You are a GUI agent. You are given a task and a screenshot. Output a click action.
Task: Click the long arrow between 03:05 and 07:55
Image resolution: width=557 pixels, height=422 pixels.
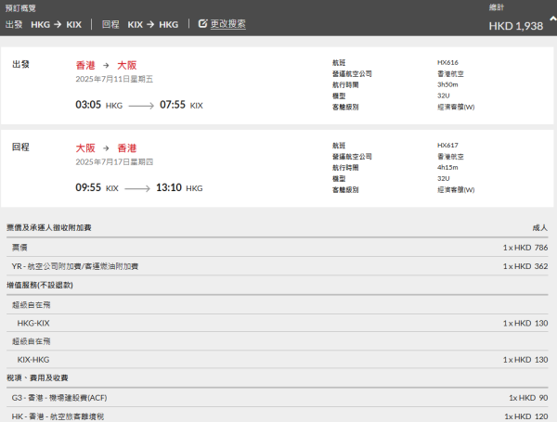141,106
